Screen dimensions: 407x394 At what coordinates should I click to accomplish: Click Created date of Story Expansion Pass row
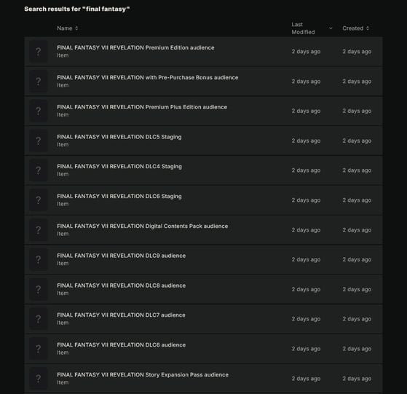357,379
